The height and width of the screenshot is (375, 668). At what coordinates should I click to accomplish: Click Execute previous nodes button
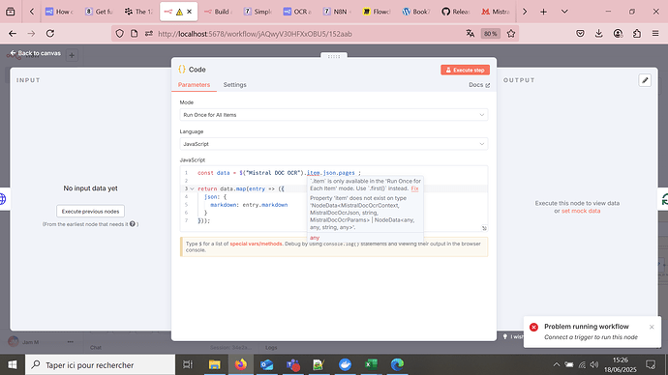point(90,212)
